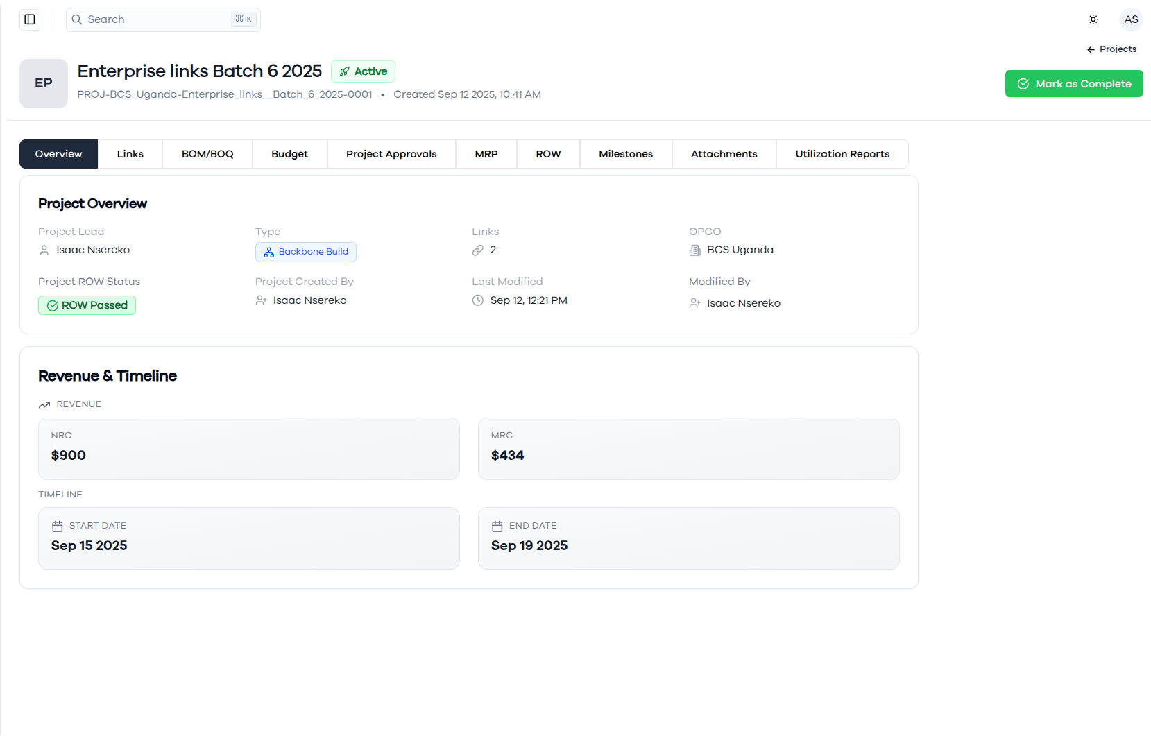Click the Mark as Complete button
The height and width of the screenshot is (736, 1151).
coord(1074,84)
